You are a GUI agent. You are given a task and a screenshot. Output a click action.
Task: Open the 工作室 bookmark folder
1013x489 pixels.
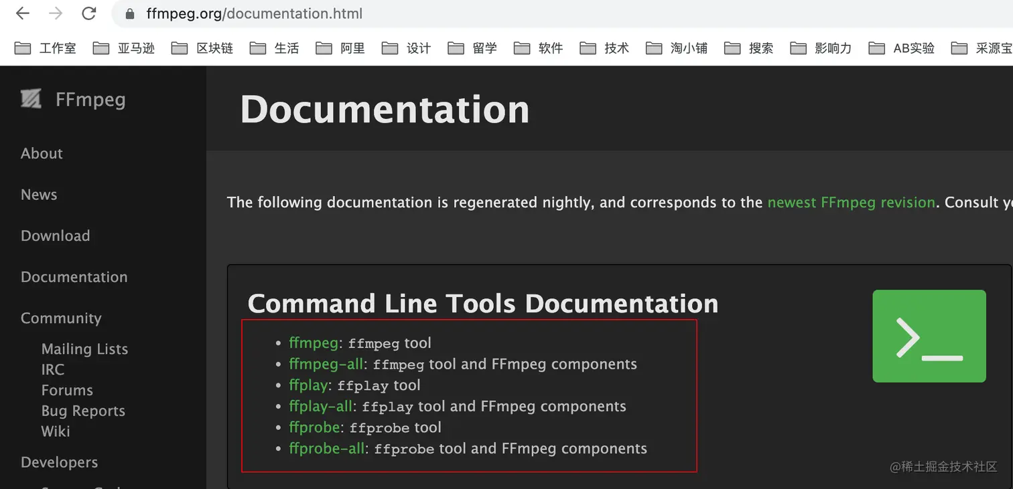tap(46, 48)
